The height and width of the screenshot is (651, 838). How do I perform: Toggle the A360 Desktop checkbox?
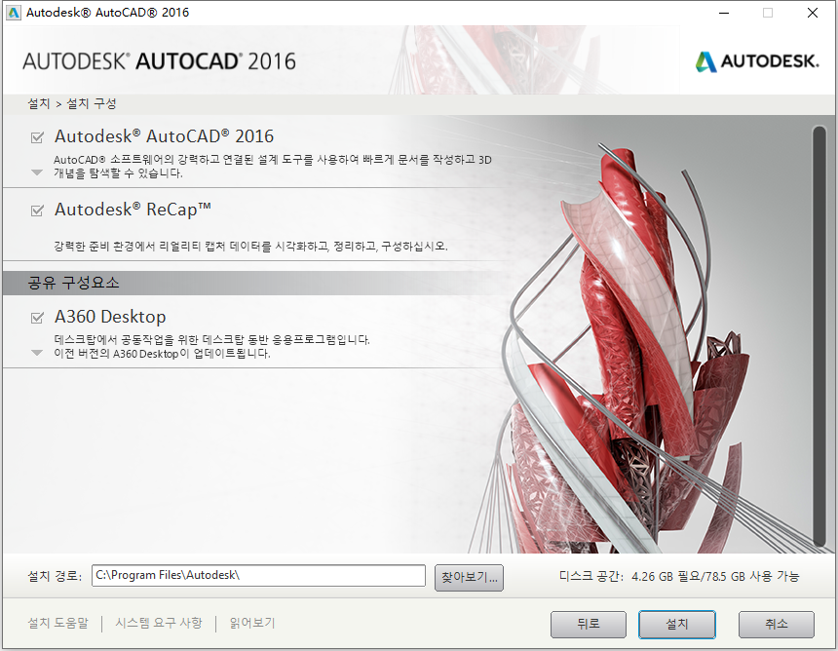(37, 318)
